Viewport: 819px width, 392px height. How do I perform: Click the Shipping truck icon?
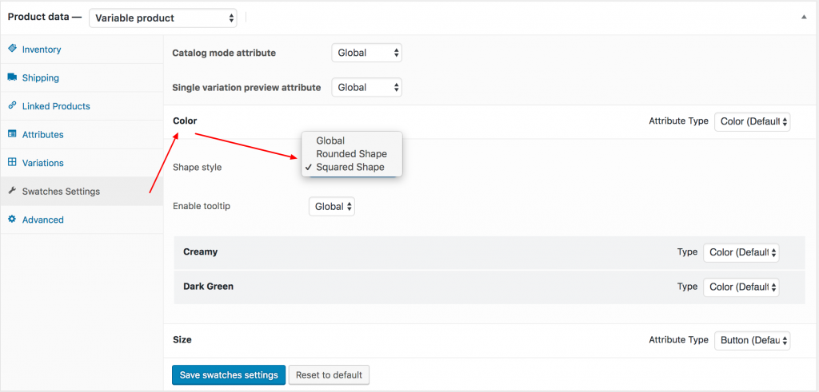coord(12,78)
